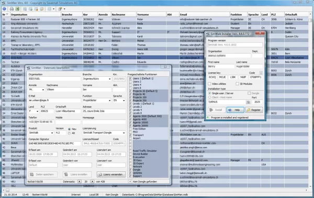The width and height of the screenshot is (314, 198).
Task: Open the Lizenzierung dropdown SimWalk Transport Dongle
Action: pyautogui.click(x=124, y=133)
